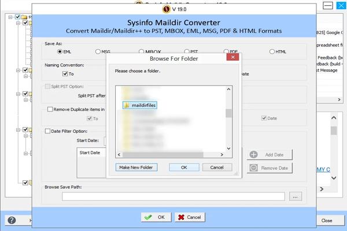The width and height of the screenshot is (347, 231).
Task: Click preview pane right chevron below scrollbar
Action: (322, 189)
